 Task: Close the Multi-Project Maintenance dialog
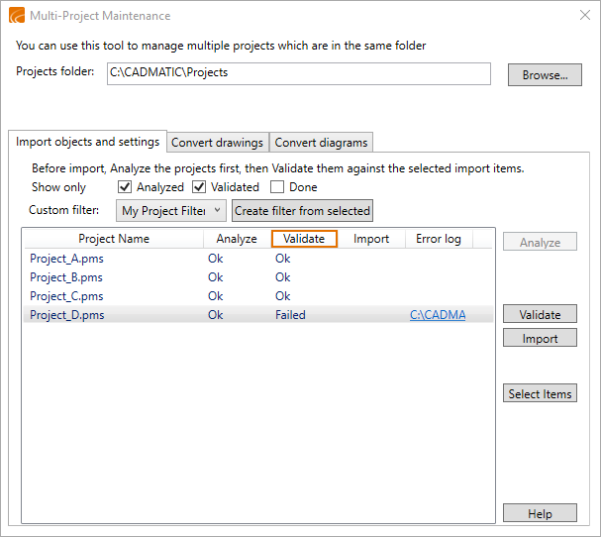pos(584,16)
